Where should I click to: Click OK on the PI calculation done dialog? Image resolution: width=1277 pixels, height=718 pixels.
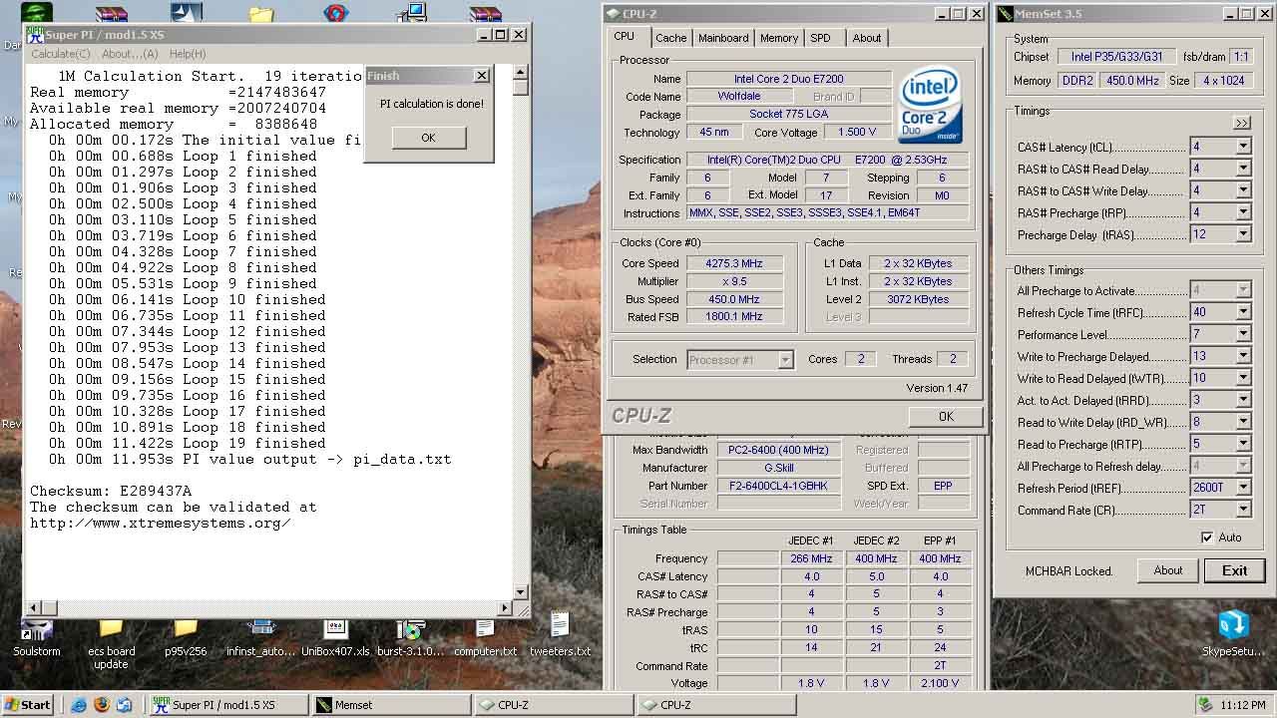(428, 138)
